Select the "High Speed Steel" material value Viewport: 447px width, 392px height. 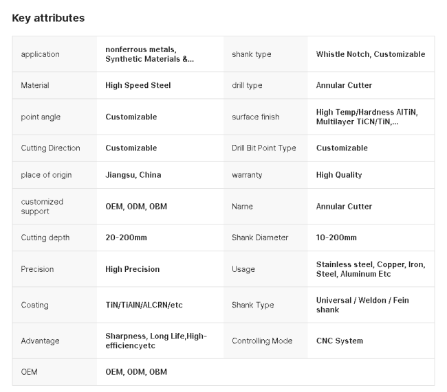point(138,86)
